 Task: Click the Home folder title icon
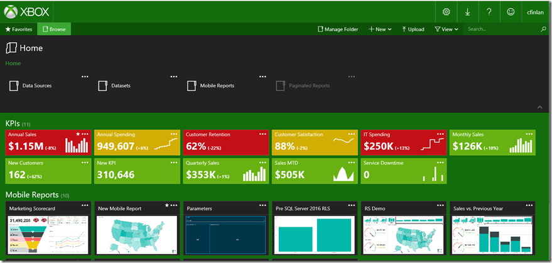tap(11, 48)
